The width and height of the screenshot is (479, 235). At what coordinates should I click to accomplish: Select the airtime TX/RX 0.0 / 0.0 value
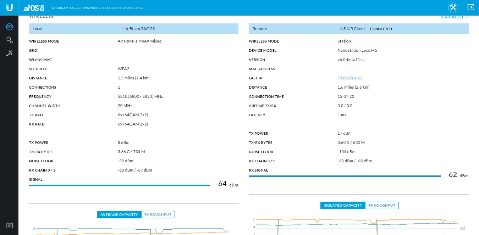345,106
